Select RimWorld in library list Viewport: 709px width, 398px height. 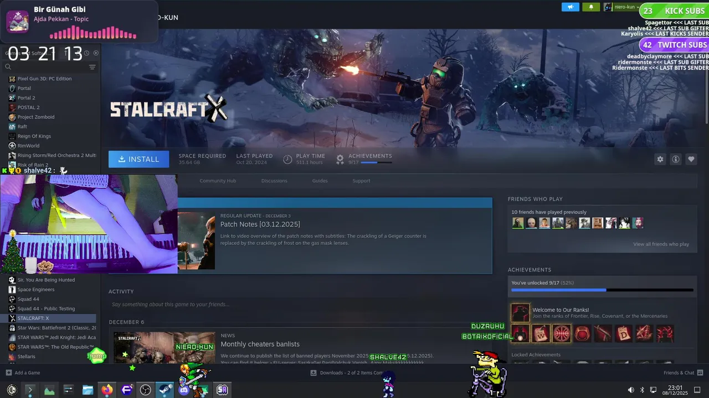[x=28, y=146]
